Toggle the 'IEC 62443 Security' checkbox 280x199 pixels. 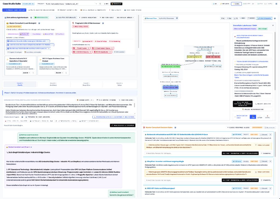coord(74,52)
